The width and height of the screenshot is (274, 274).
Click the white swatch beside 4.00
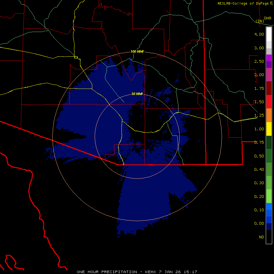(x=269, y=34)
